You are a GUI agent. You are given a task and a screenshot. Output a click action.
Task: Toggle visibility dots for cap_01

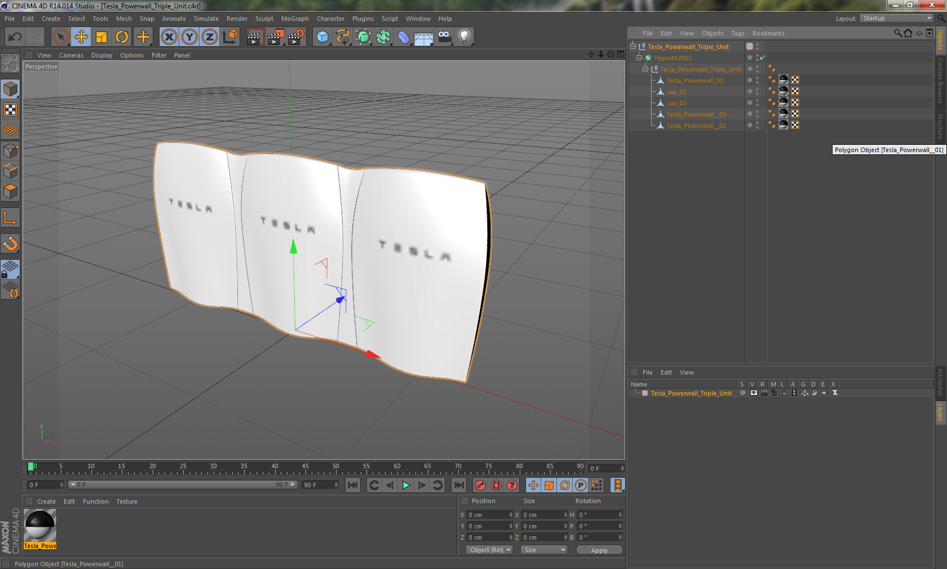758,92
